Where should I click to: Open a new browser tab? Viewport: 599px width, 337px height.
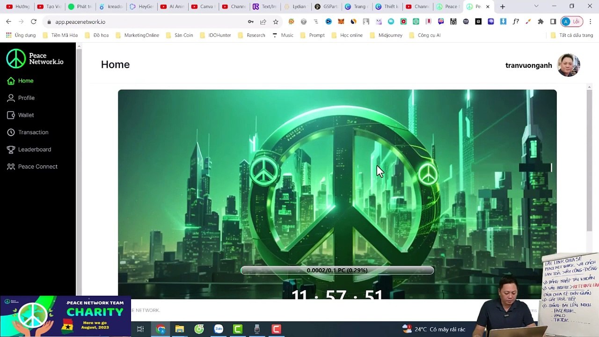point(503,7)
